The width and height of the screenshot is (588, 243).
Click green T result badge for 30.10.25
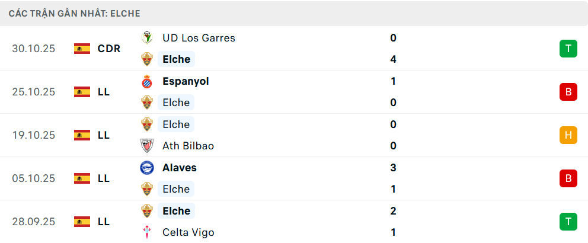point(568,49)
